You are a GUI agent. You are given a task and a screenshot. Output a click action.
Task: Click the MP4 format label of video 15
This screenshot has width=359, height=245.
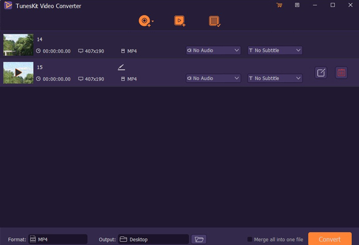point(132,79)
